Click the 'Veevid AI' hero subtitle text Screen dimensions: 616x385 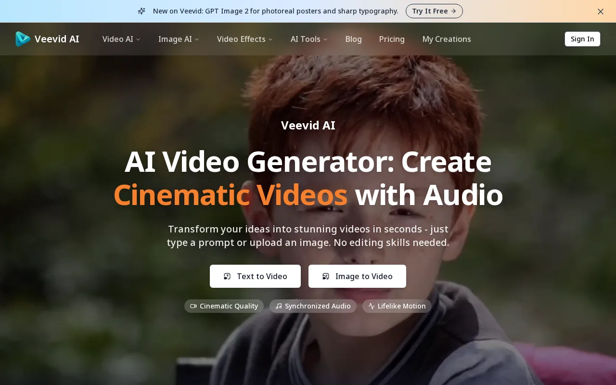308,125
